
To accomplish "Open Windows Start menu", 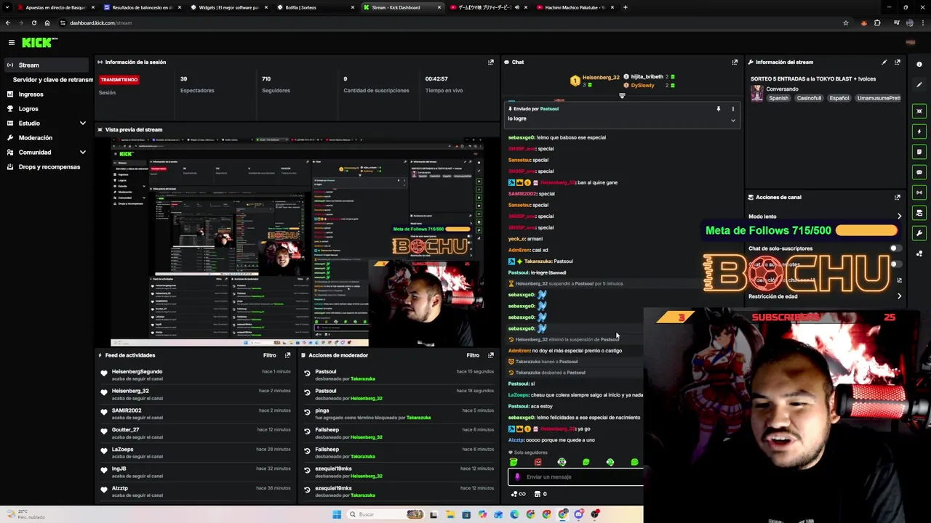I will tap(336, 514).
